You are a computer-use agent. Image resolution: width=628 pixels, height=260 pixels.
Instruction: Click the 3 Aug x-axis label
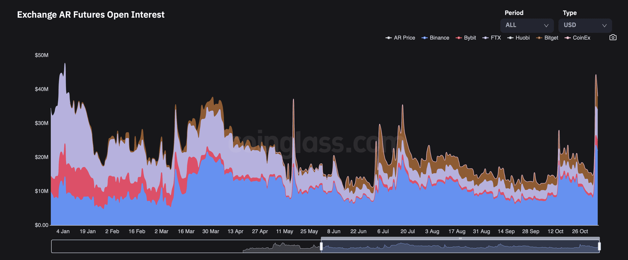pos(432,231)
